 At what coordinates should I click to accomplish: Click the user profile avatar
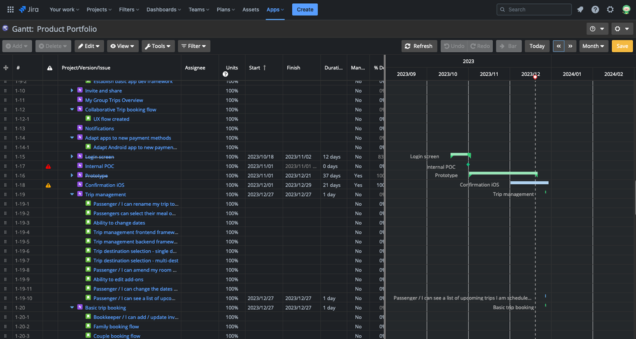(626, 10)
